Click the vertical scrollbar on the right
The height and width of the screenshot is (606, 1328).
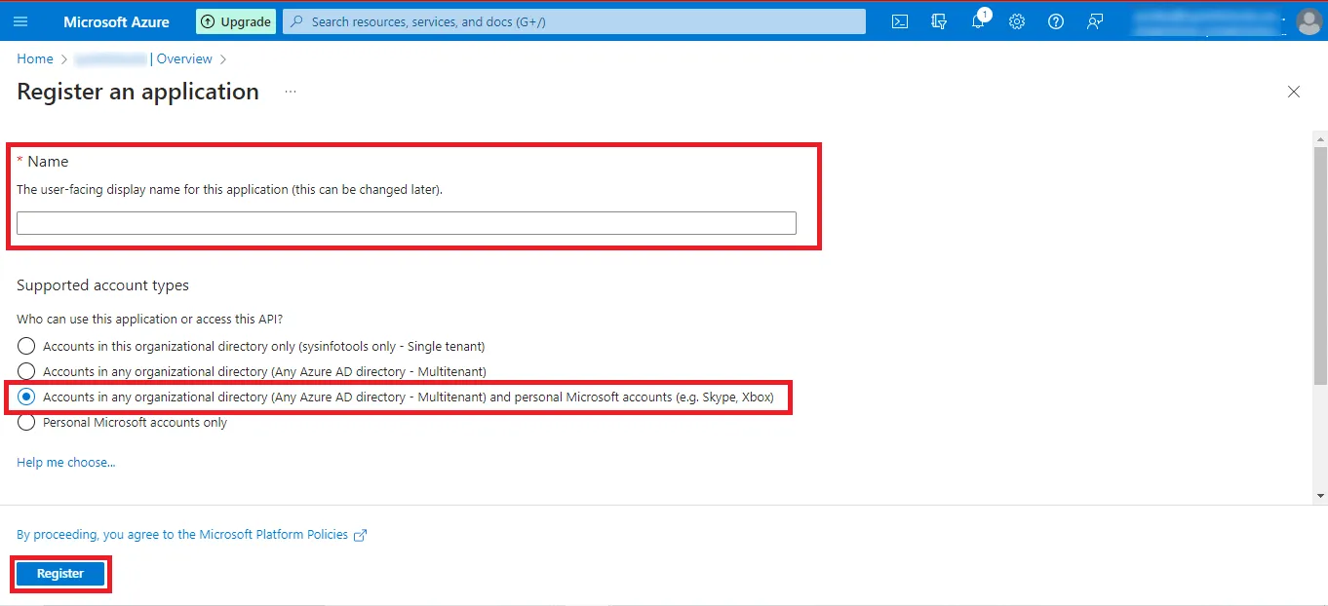(1320, 263)
